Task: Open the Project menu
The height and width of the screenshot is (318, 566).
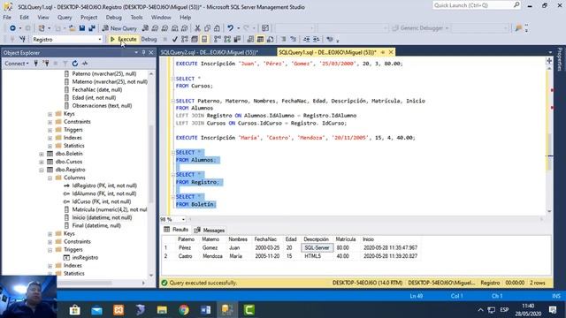Action: point(88,18)
